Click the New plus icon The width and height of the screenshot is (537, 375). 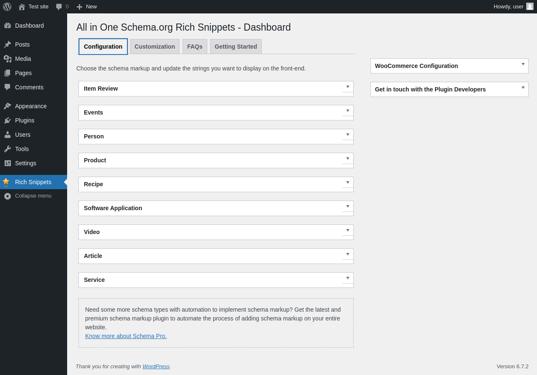[79, 7]
